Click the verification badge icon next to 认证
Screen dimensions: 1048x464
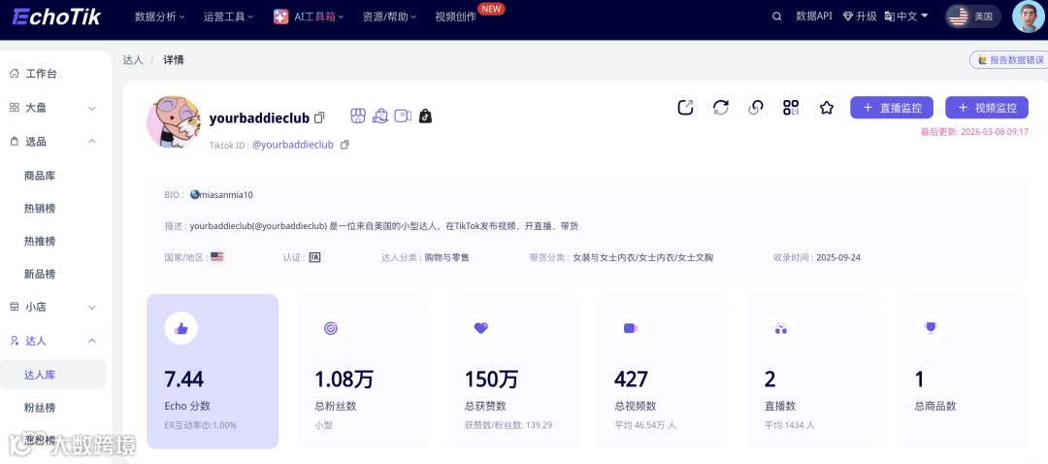tap(314, 256)
